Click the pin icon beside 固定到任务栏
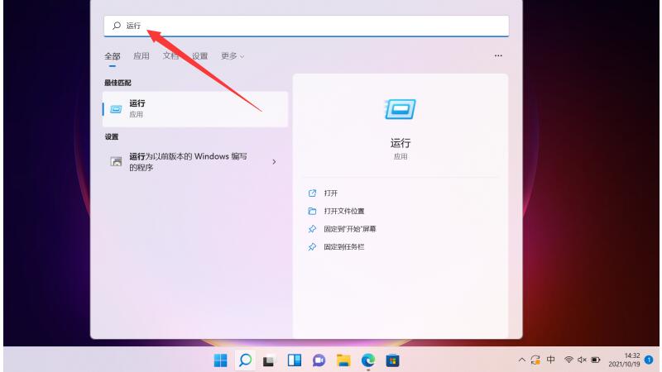This screenshot has width=662, height=372. pos(312,246)
